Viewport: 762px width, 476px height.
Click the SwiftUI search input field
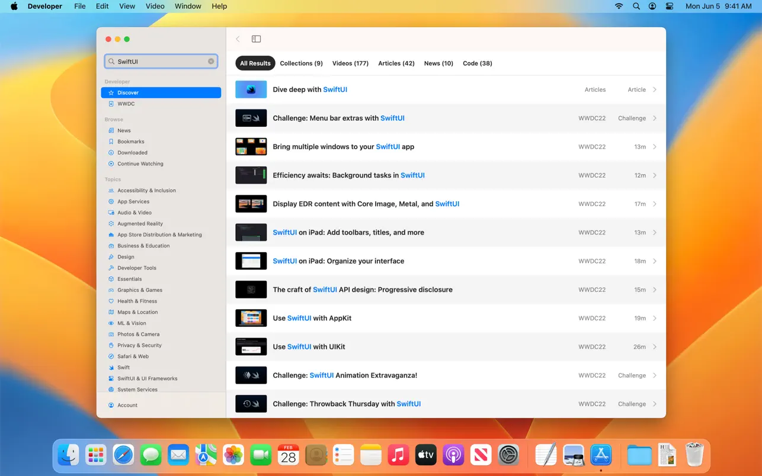(161, 62)
